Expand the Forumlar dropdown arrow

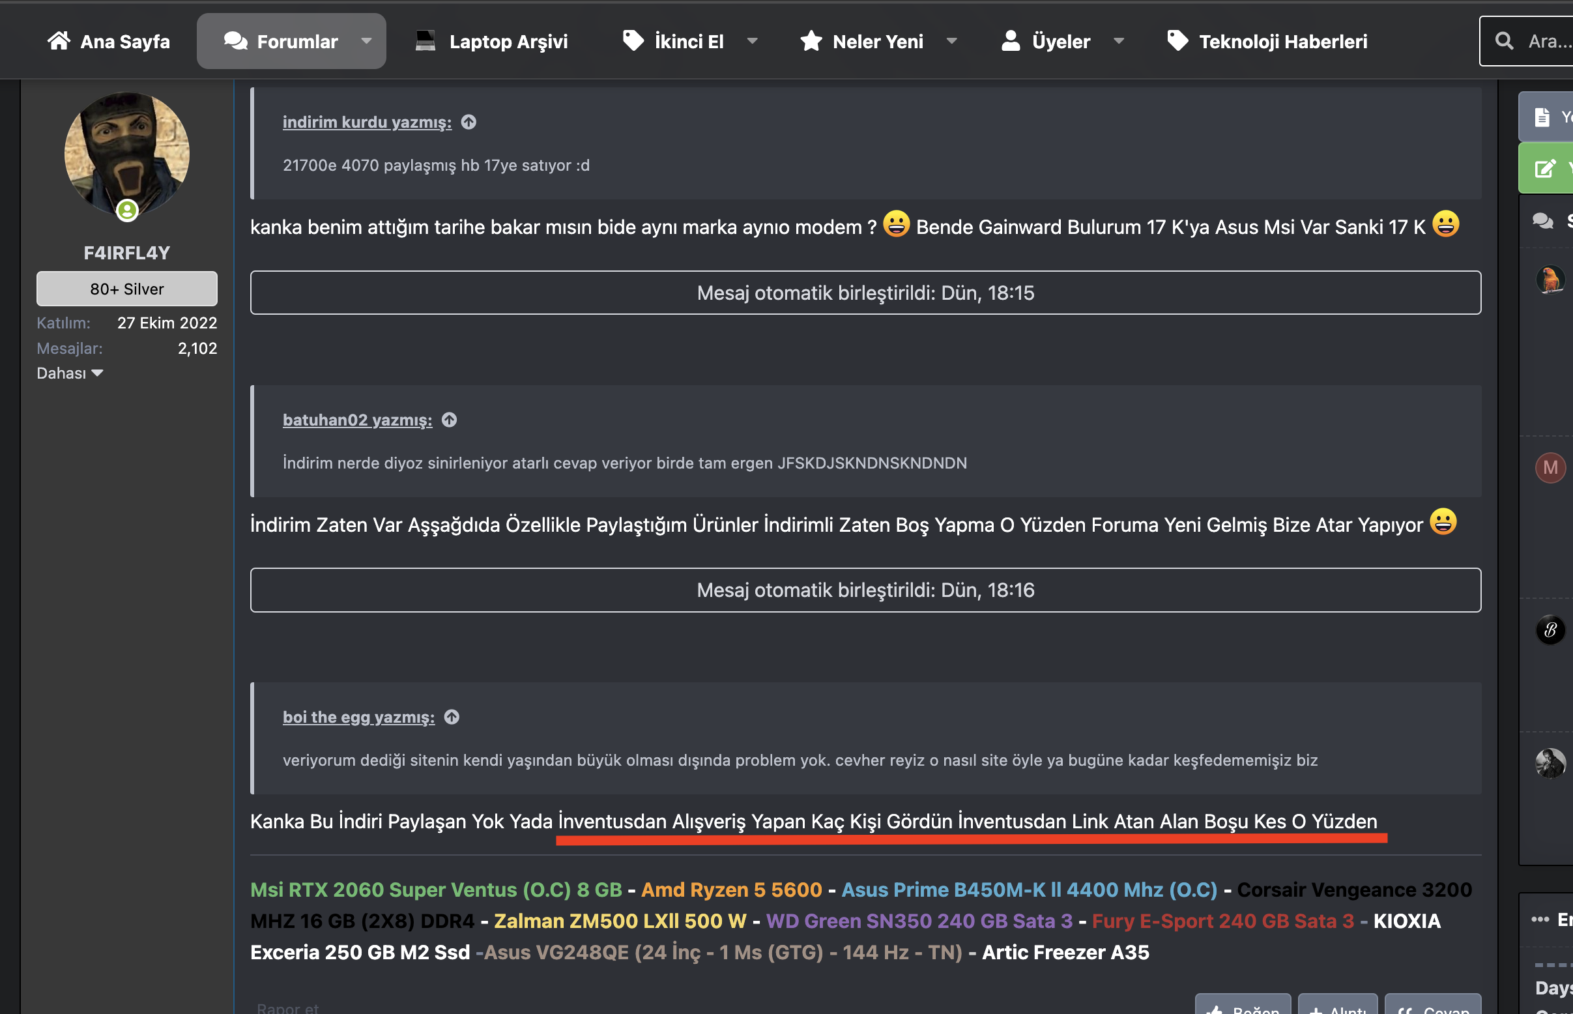coord(366,41)
